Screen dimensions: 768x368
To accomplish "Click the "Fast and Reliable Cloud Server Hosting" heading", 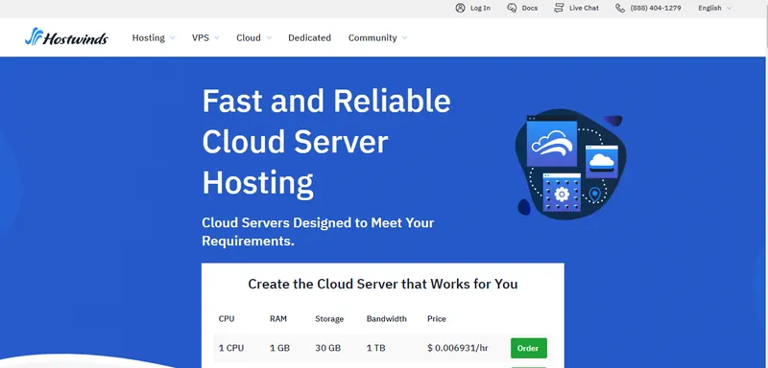I will point(326,142).
